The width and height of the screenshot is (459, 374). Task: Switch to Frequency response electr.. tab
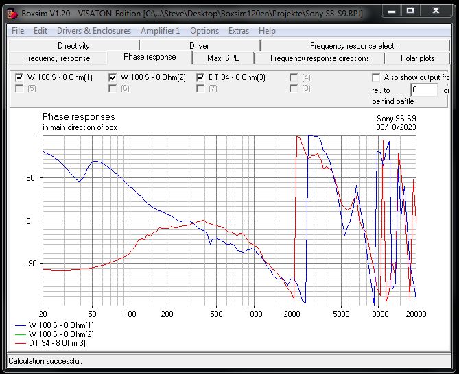[x=355, y=46]
